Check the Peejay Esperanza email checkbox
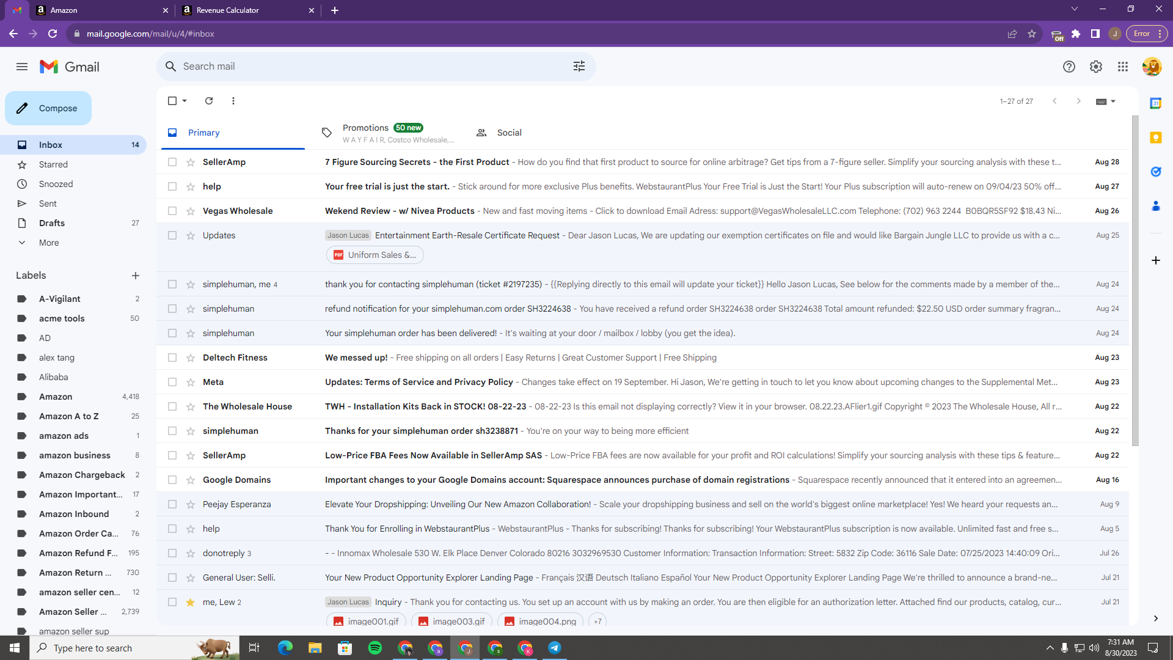The image size is (1173, 660). [172, 504]
